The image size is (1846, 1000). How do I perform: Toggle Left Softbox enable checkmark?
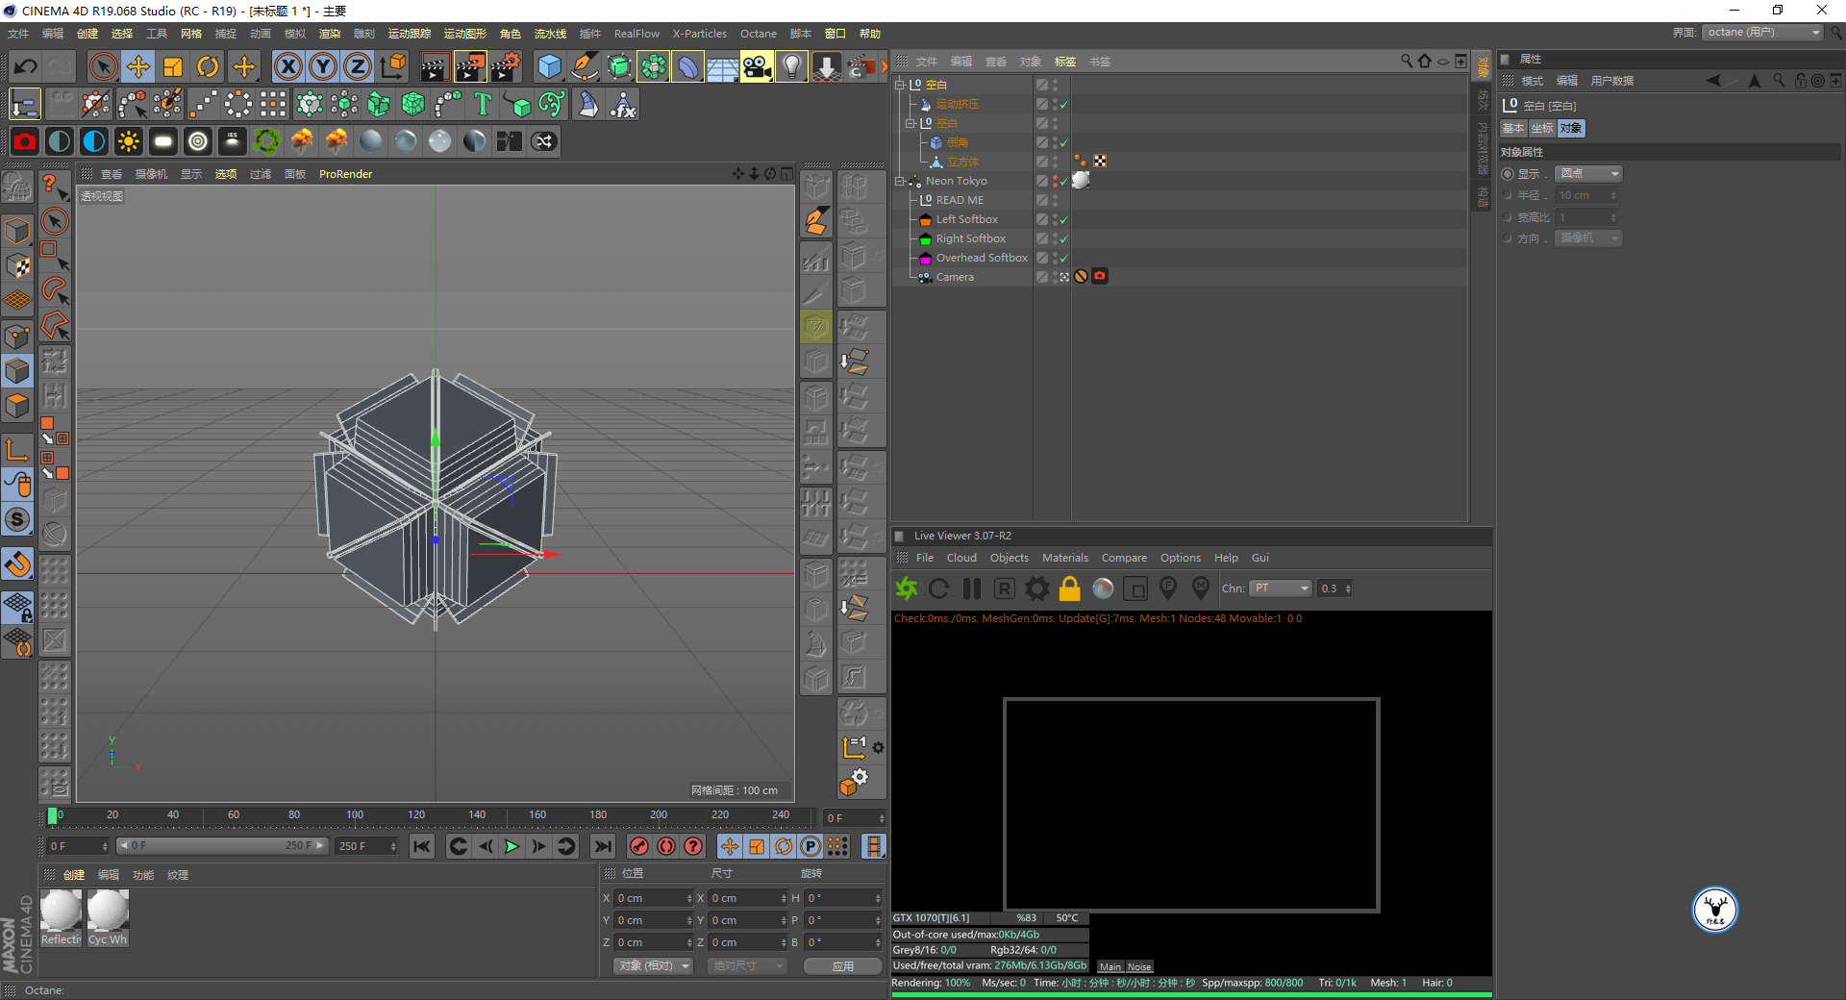point(1063,220)
